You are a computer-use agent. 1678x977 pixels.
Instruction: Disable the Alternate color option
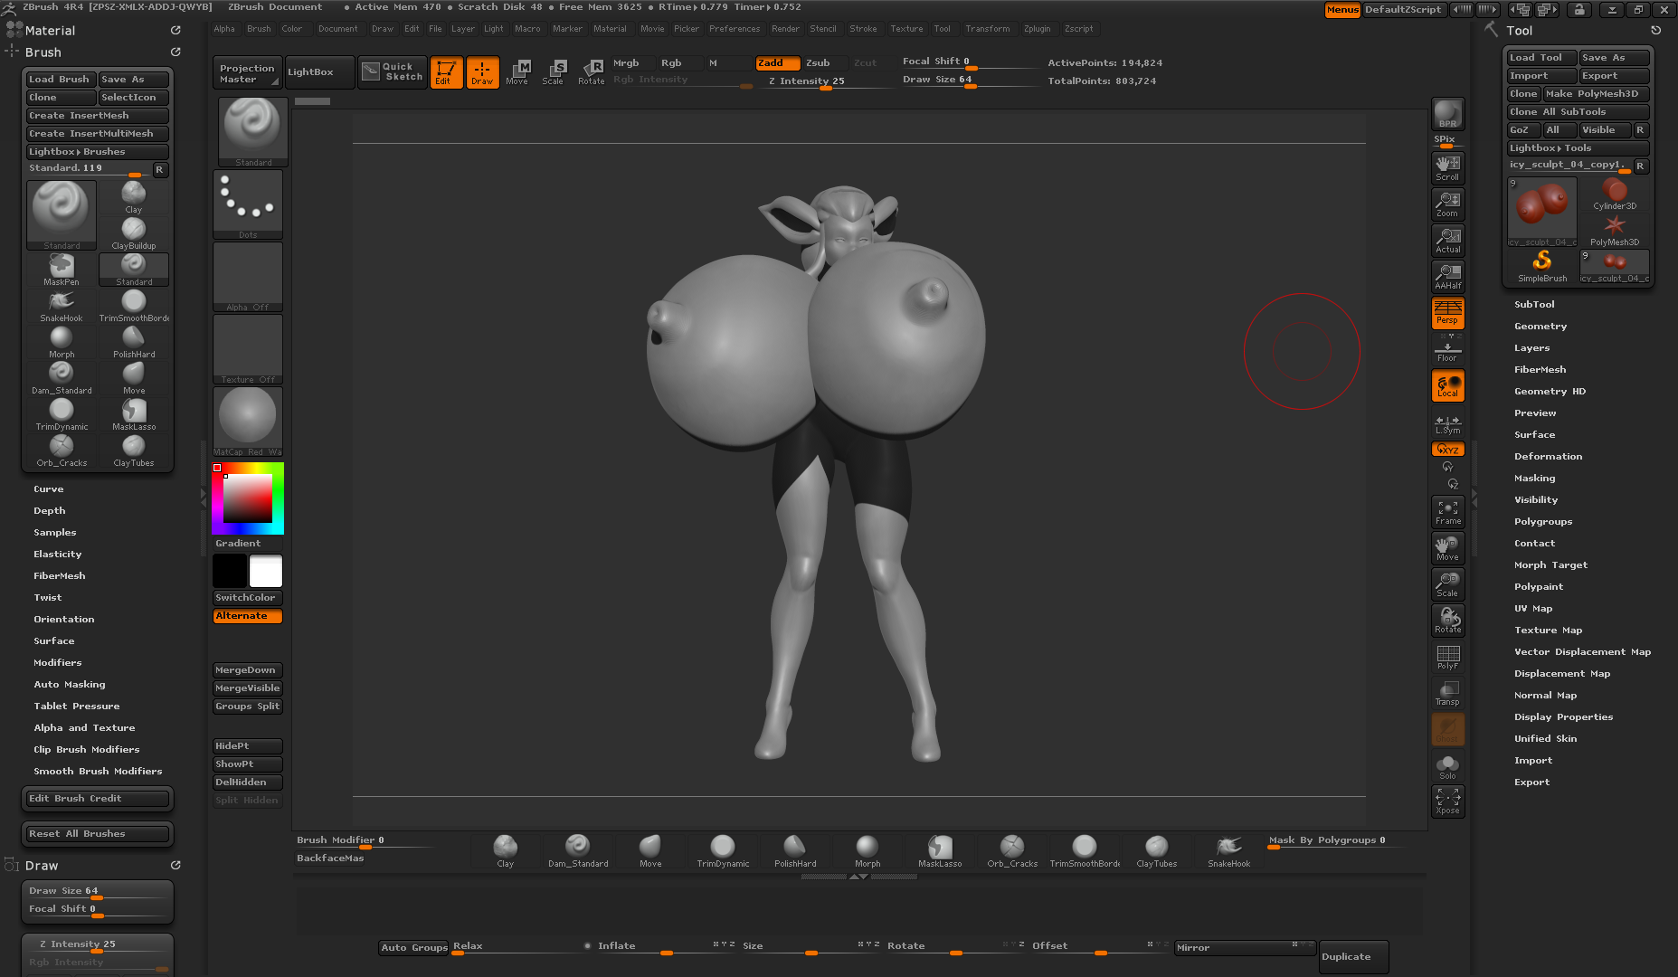click(247, 616)
